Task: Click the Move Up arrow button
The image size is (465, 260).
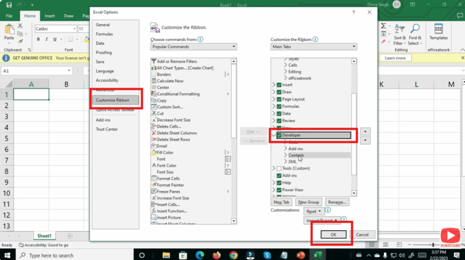Action: pyautogui.click(x=366, y=131)
